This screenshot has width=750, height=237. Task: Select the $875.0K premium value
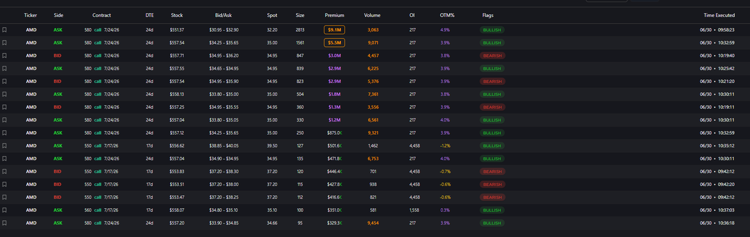coord(335,133)
